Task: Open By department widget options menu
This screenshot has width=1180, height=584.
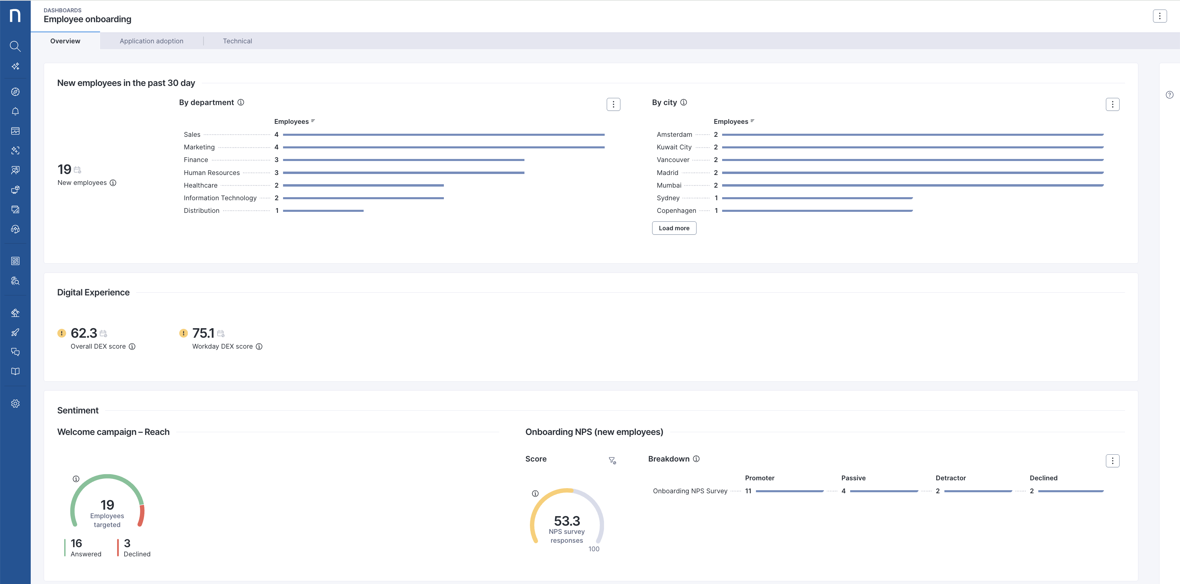Action: pyautogui.click(x=613, y=104)
